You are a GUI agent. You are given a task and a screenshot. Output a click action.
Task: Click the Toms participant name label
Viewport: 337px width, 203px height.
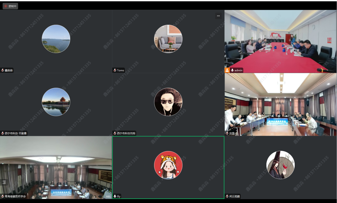coord(121,70)
